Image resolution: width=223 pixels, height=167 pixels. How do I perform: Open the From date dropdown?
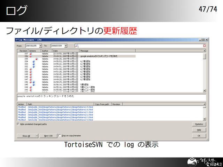click(x=40, y=46)
